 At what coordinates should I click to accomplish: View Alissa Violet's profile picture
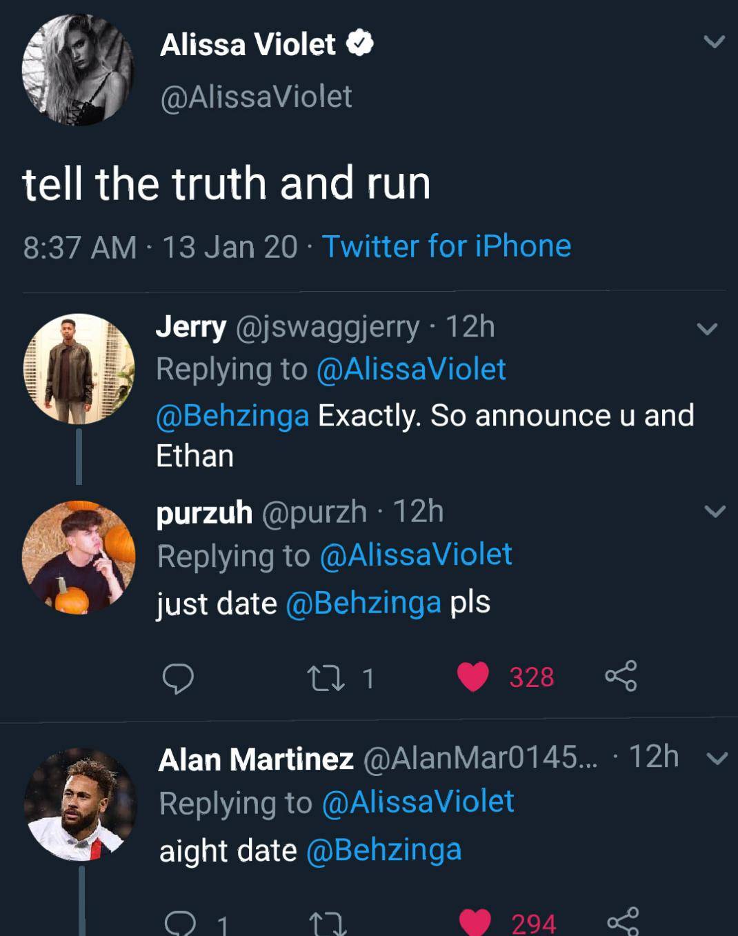click(77, 70)
